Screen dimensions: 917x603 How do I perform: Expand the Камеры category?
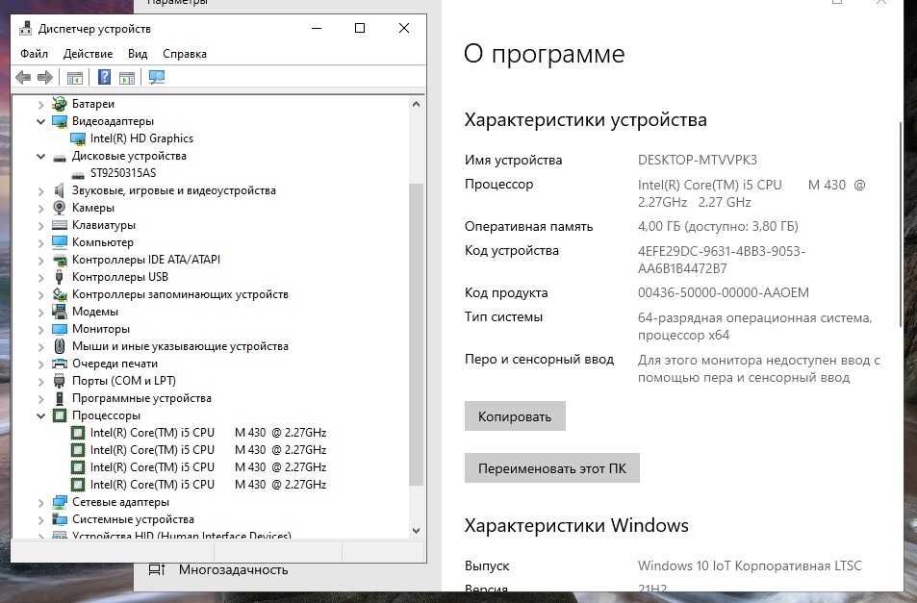point(40,208)
